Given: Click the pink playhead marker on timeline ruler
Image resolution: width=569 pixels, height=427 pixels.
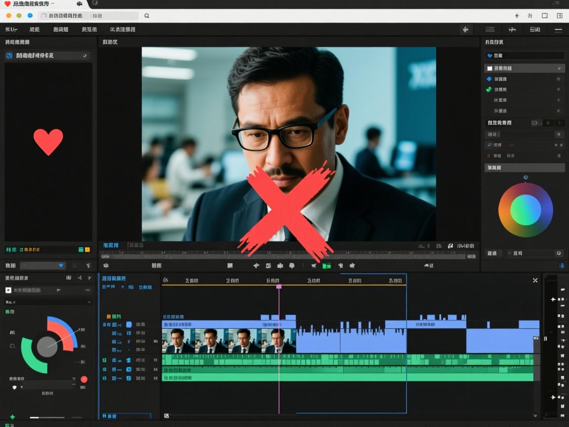Looking at the screenshot, I should [x=279, y=286].
